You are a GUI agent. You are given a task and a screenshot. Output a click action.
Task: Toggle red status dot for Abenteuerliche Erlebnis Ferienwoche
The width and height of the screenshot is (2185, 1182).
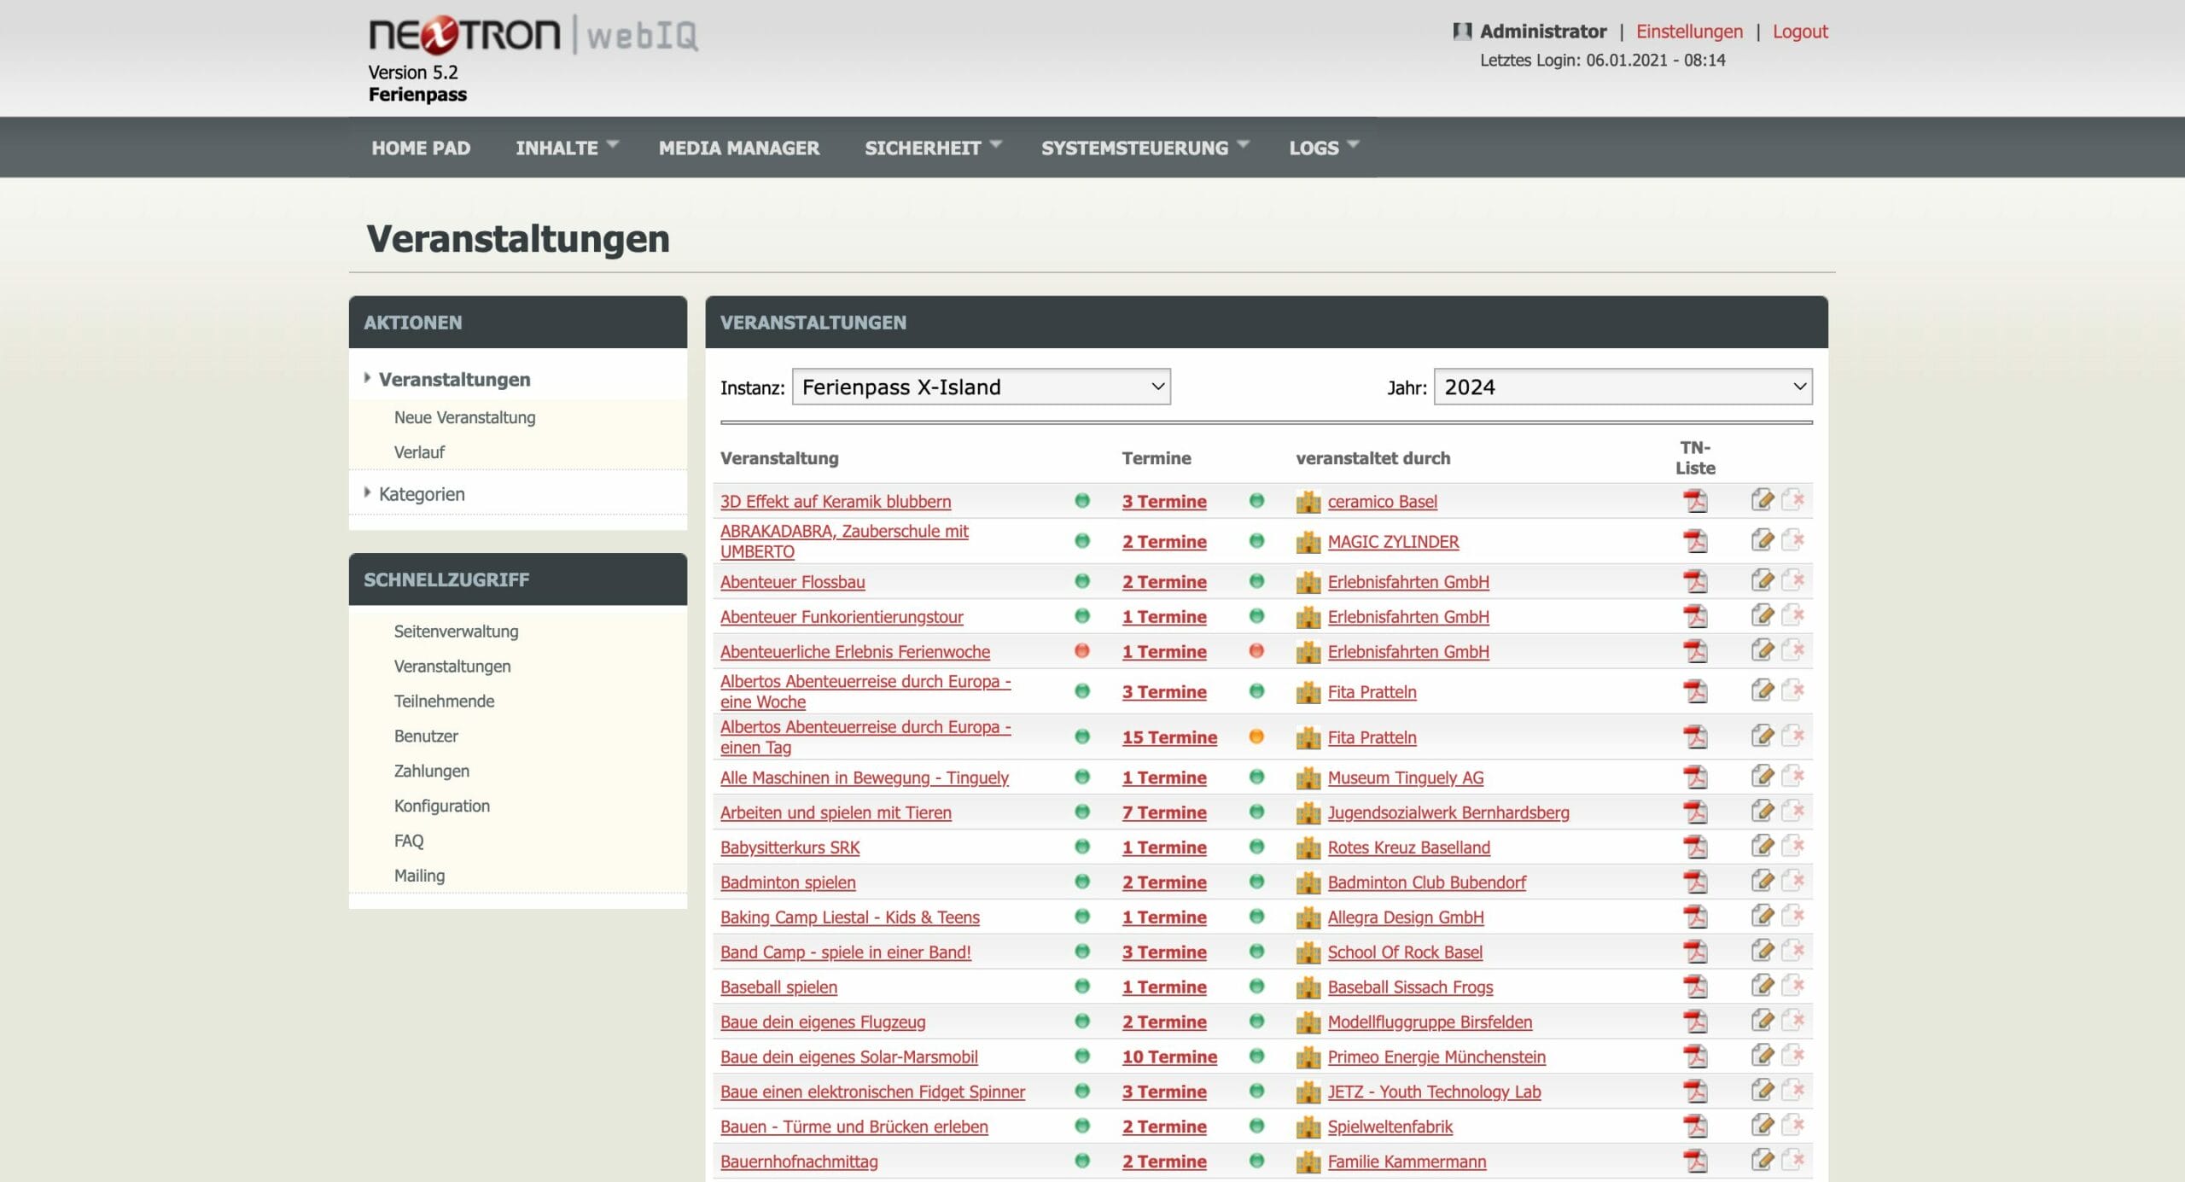(1082, 651)
